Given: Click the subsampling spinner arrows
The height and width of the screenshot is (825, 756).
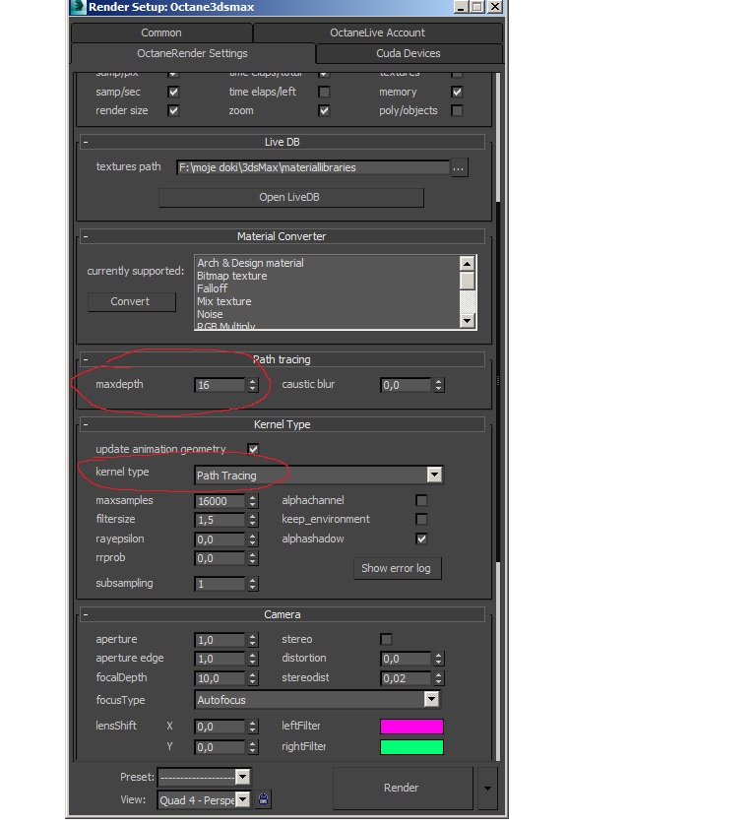Looking at the screenshot, I should tap(253, 584).
